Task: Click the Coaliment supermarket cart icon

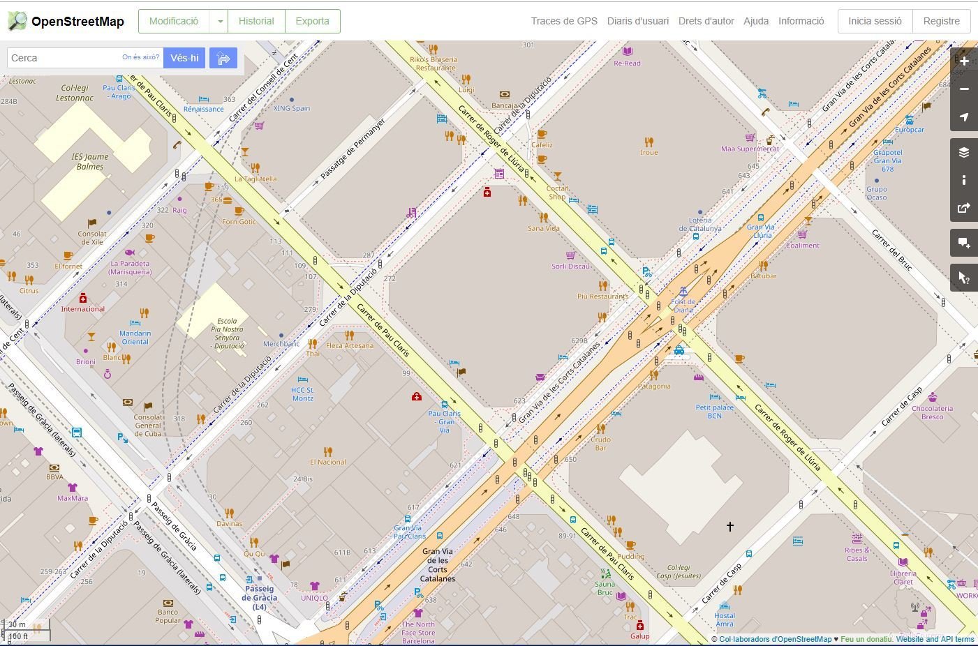Action: (x=801, y=234)
